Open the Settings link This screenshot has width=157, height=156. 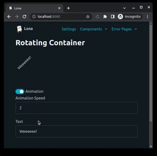coord(69,29)
